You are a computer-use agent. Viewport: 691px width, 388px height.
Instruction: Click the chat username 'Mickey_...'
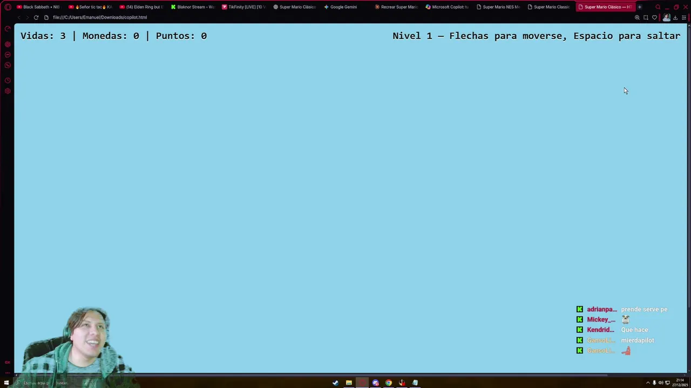[x=601, y=320]
